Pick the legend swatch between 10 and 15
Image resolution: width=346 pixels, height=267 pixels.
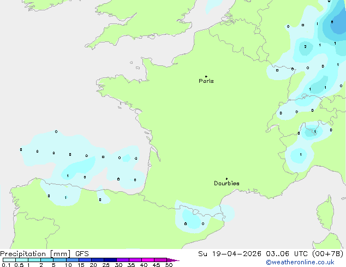[x=72, y=260]
